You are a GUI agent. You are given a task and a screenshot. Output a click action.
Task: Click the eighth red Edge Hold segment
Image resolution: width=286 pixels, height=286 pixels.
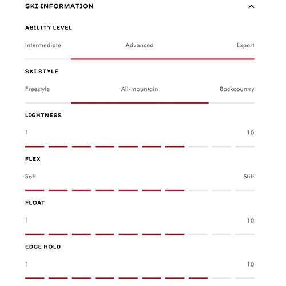[x=198, y=278]
